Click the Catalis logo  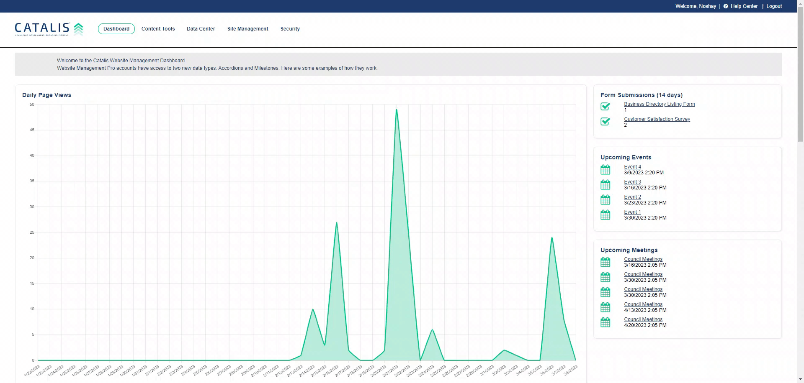(49, 29)
